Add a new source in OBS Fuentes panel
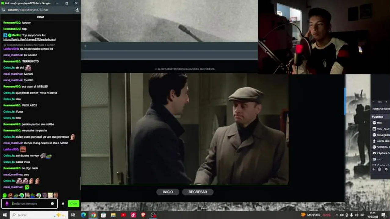390x219 pixels. [x=374, y=169]
